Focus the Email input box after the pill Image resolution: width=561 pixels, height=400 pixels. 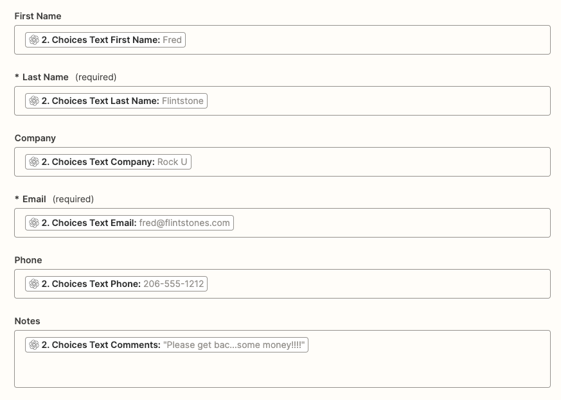(x=392, y=223)
